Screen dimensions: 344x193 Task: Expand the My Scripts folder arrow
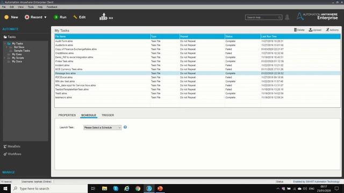point(5,58)
